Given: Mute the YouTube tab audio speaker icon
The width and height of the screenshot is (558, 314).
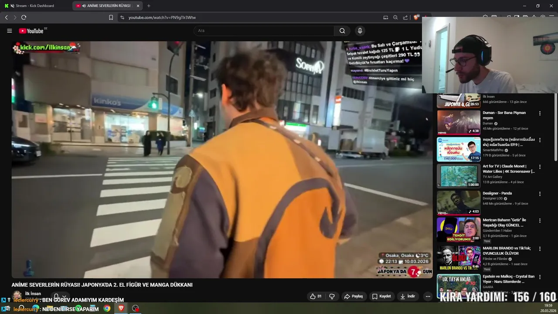Looking at the screenshot, I should click(x=84, y=6).
